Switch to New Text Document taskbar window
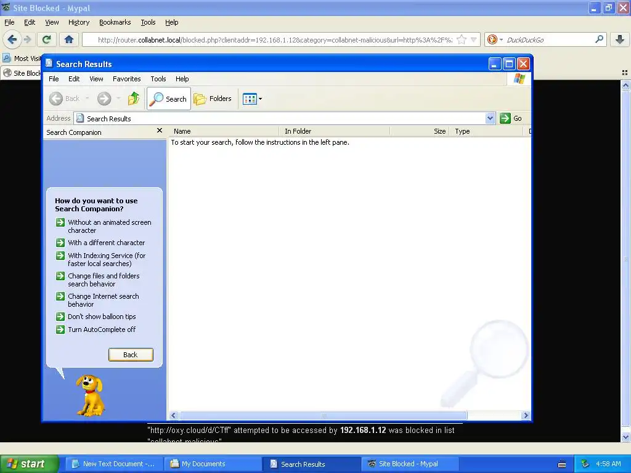This screenshot has width=631, height=473. point(114,464)
